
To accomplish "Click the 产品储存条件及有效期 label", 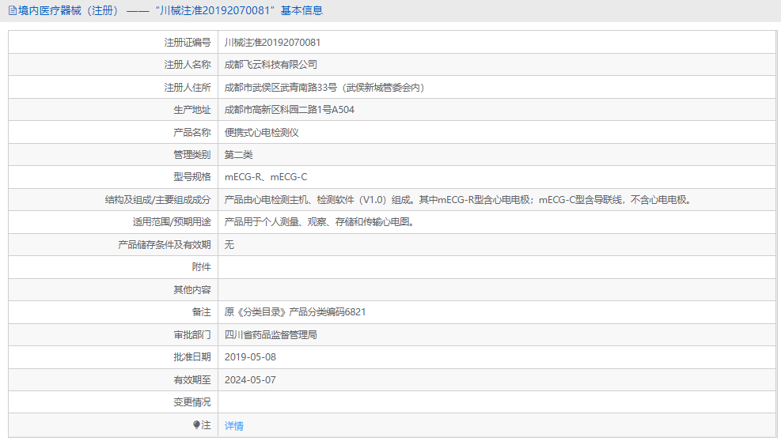I will coord(165,244).
